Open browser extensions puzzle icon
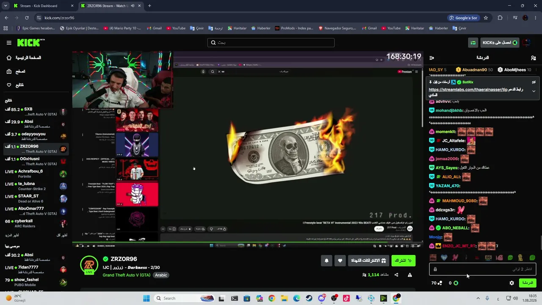The height and width of the screenshot is (305, 542). [x=500, y=18]
